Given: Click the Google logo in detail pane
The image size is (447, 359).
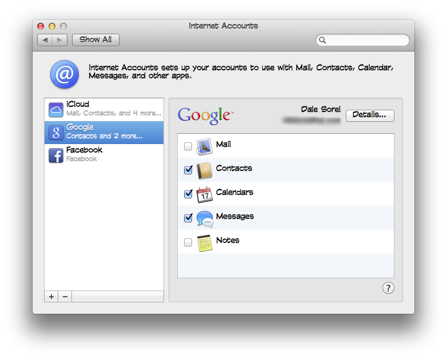Looking at the screenshot, I should point(206,115).
